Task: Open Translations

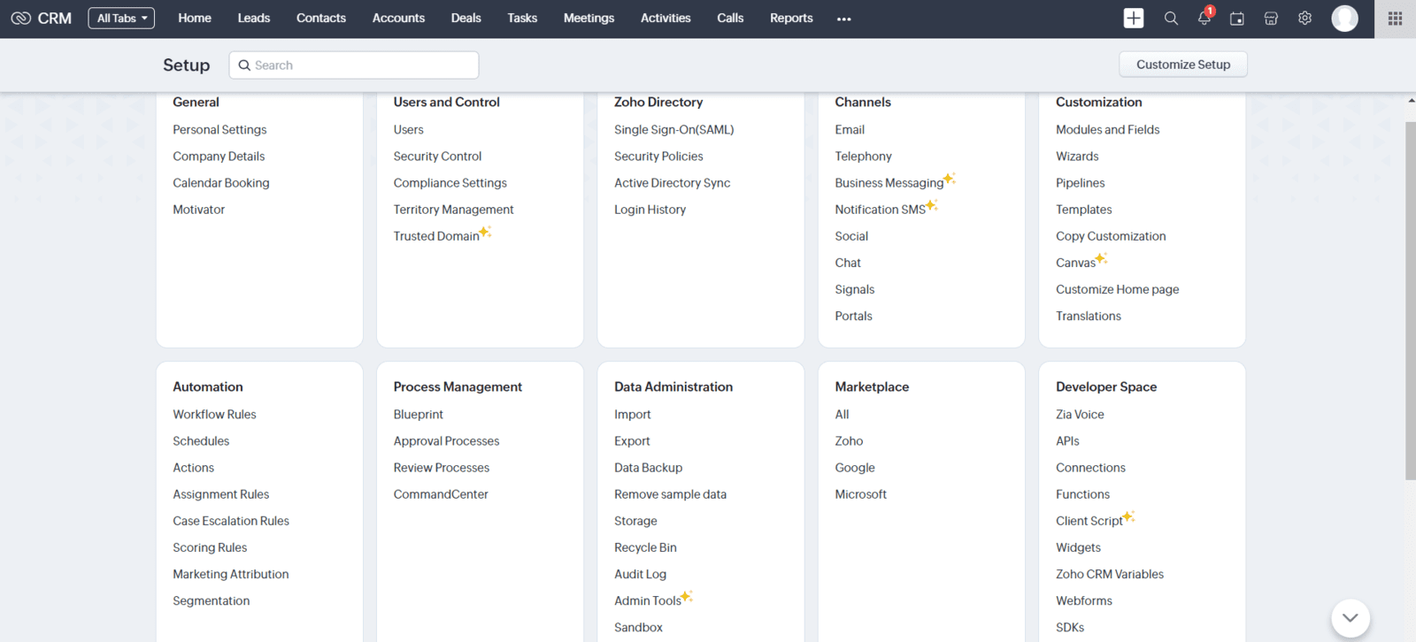Action: coord(1088,316)
